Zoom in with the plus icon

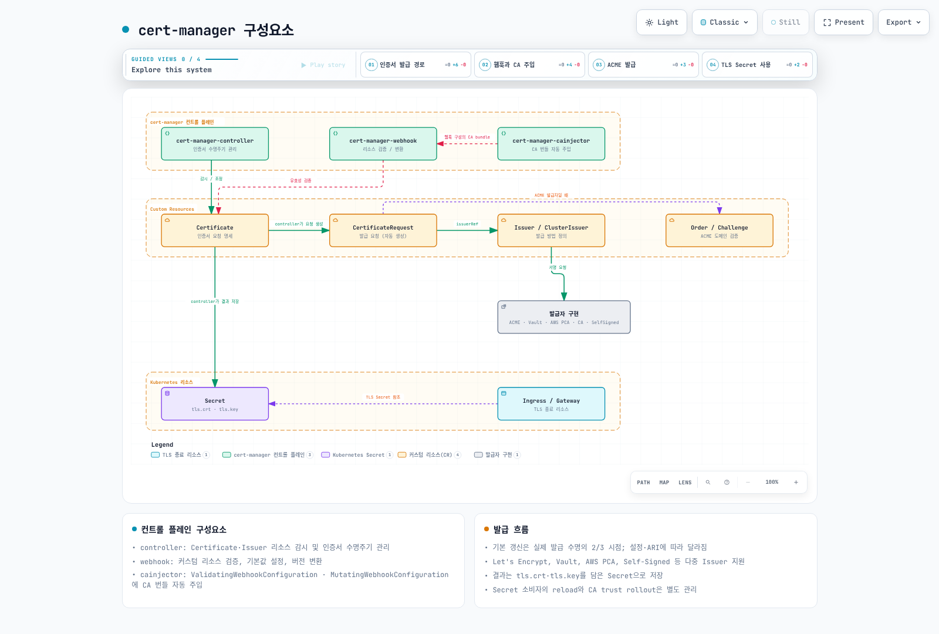[796, 483]
